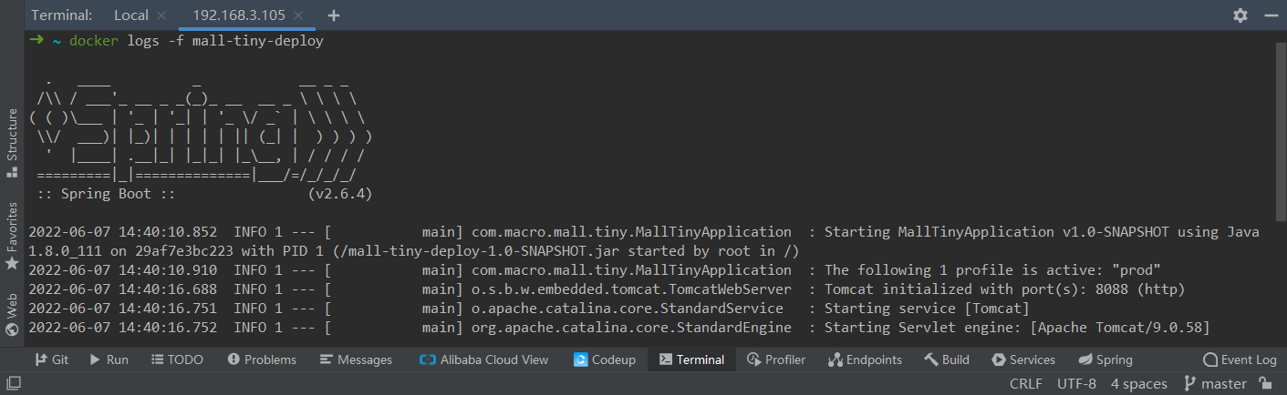
Task: Open the Event Log panel
Action: click(x=1240, y=360)
